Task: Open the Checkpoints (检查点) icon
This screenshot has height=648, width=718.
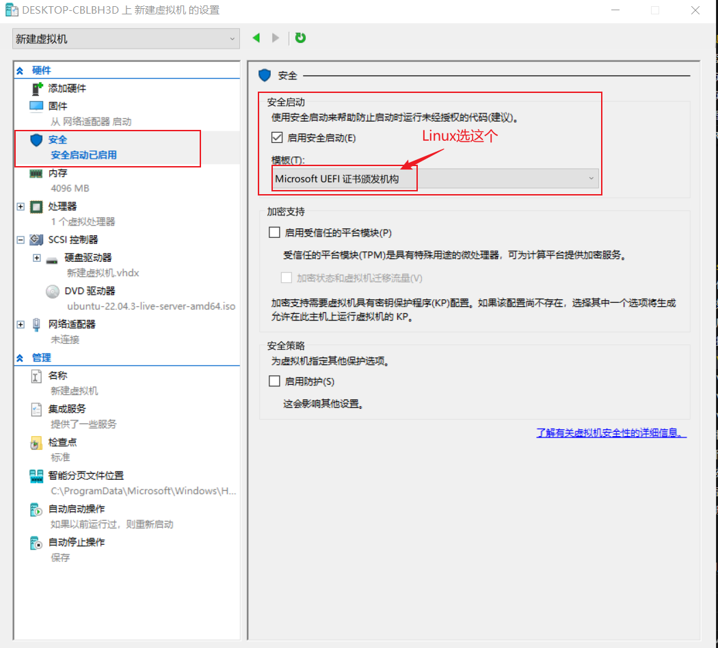Action: click(x=36, y=443)
